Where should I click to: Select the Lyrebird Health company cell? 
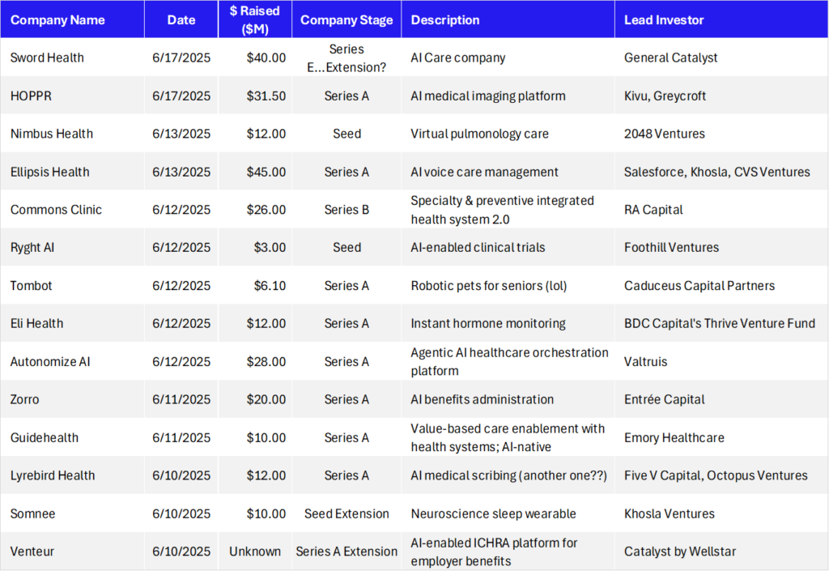(72, 475)
